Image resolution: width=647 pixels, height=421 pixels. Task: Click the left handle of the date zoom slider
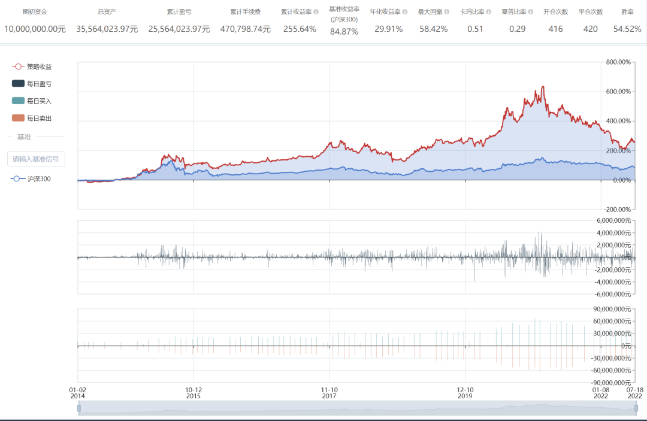coord(79,408)
